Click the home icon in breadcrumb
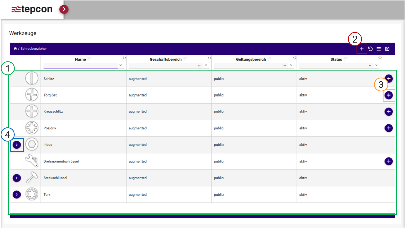Viewport: 405px width, 228px height. click(15, 48)
